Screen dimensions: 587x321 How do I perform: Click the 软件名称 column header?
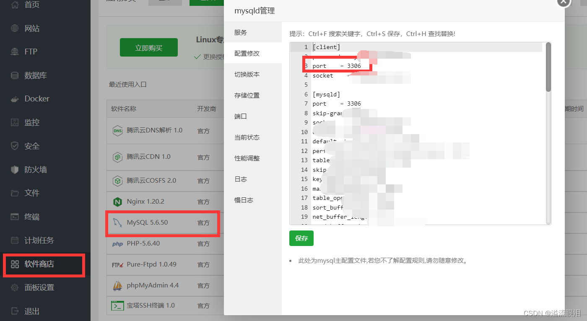point(124,109)
